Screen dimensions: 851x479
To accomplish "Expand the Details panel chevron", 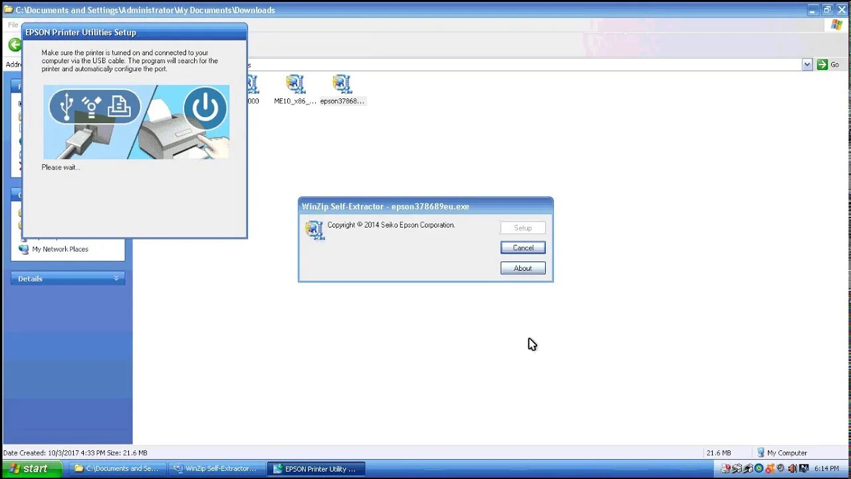I will tap(116, 279).
